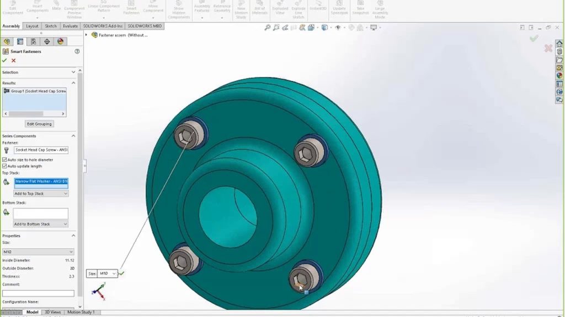
Task: Switch to 3D Views bottom tab
Action: pos(53,312)
